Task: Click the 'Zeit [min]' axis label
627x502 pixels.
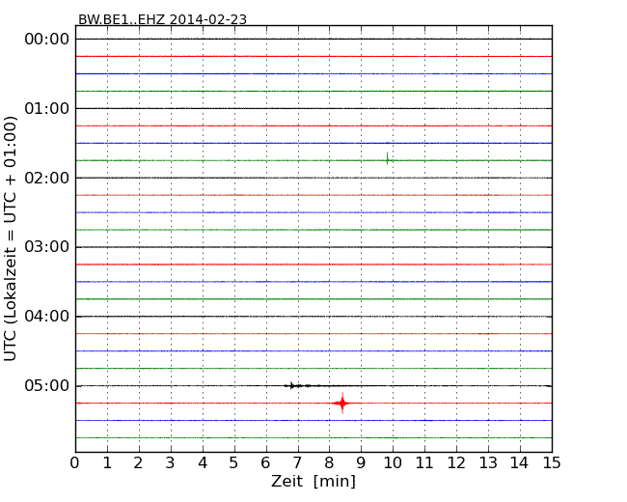Action: [x=313, y=481]
